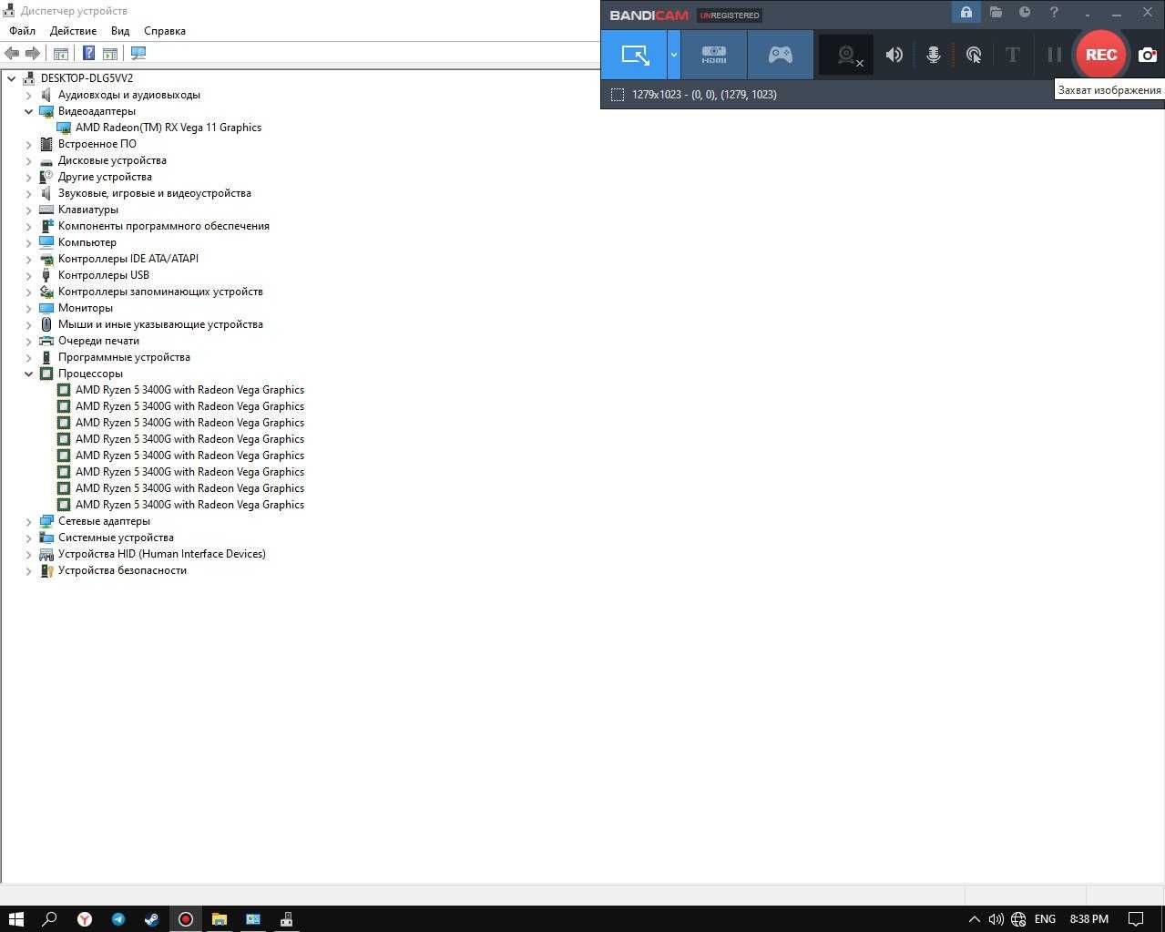Show hidden tray icons chevron

tap(974, 919)
